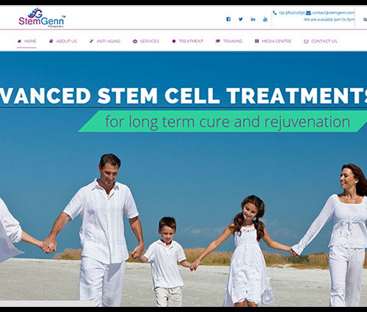Go to the Home menu item
The height and width of the screenshot is (312, 367).
coord(27,41)
